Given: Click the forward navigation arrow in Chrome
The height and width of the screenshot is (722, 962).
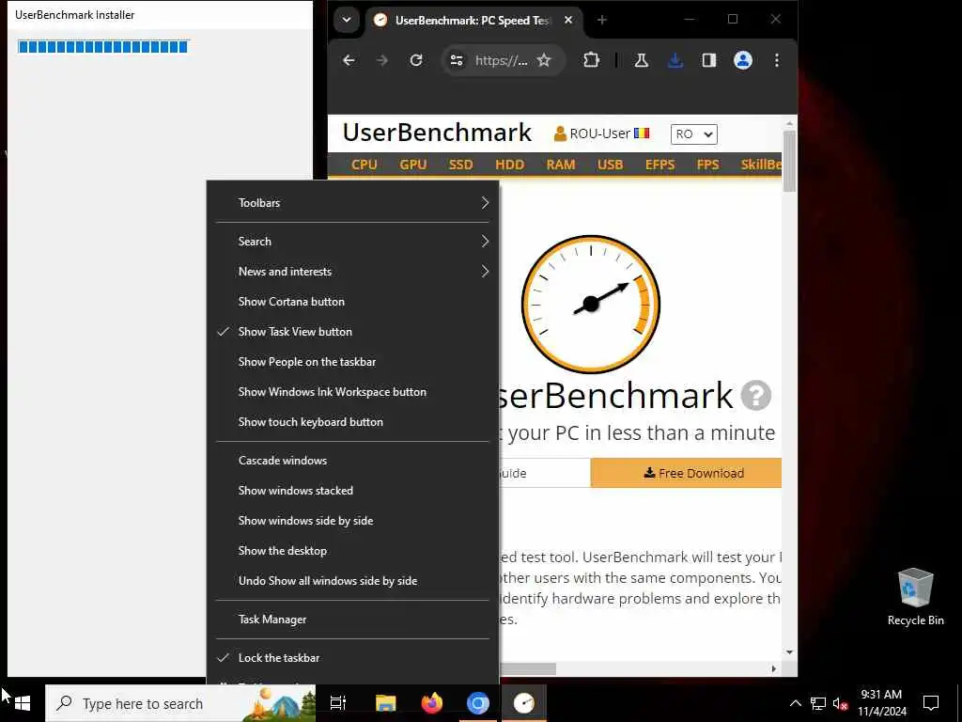Looking at the screenshot, I should pos(381,60).
